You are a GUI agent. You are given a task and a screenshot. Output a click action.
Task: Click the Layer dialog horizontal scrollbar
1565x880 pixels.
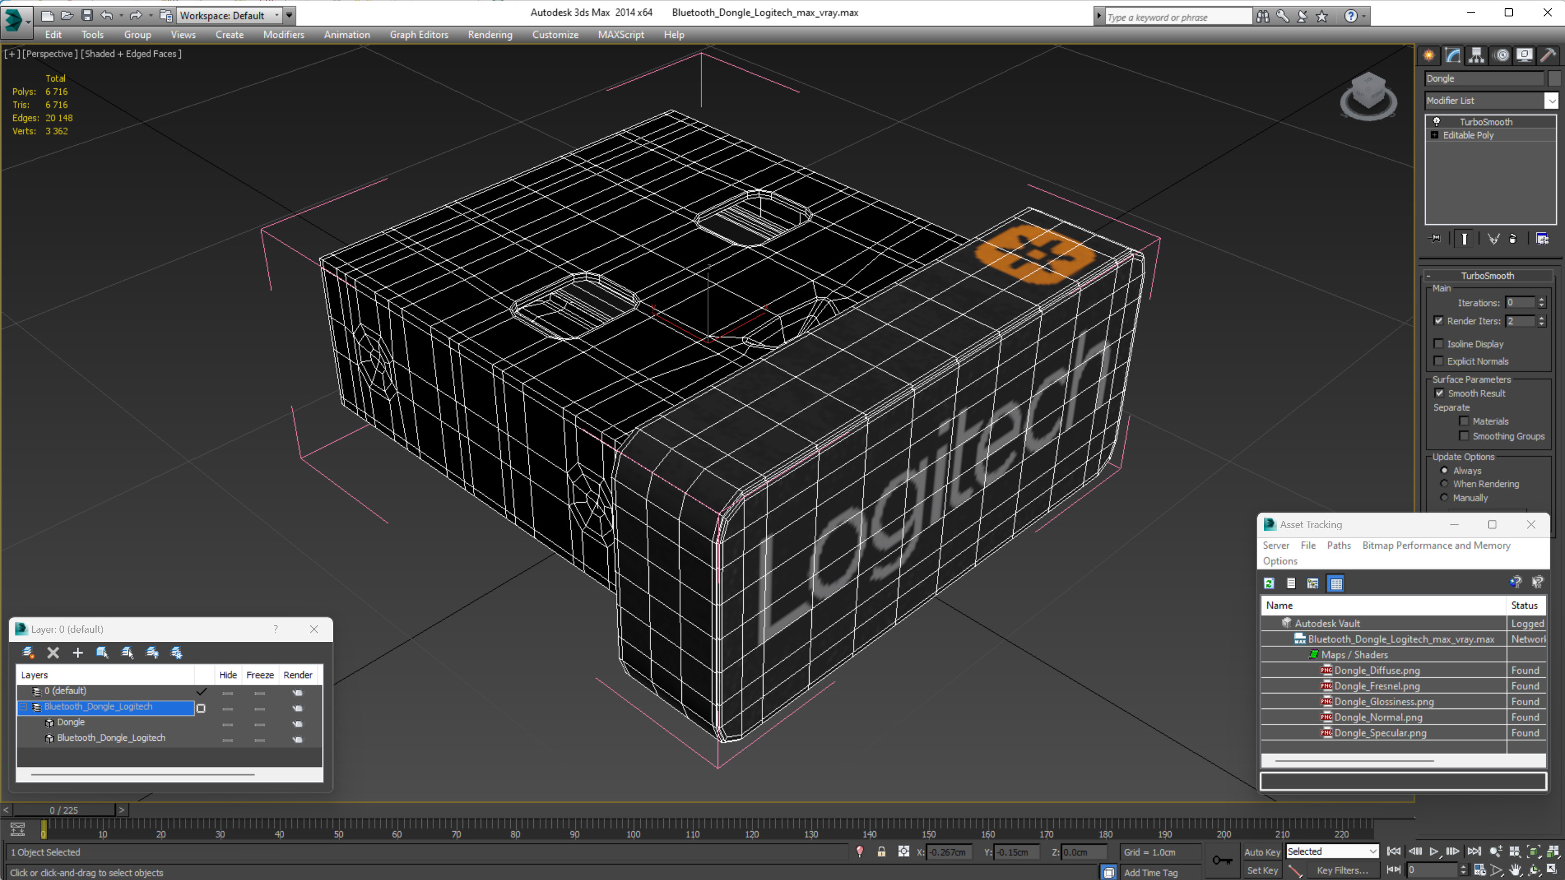[x=143, y=774]
